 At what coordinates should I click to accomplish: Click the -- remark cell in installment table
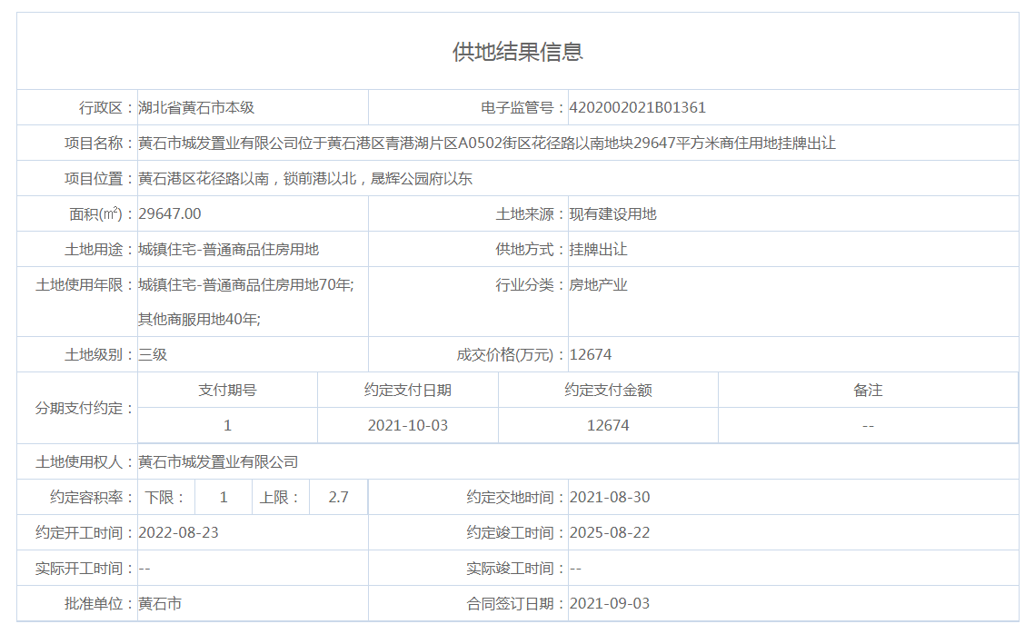point(868,426)
